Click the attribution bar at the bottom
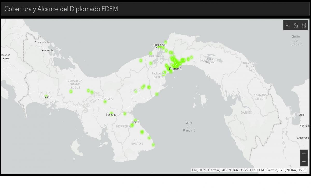Screen dimensions: 311x194 coord(249,170)
